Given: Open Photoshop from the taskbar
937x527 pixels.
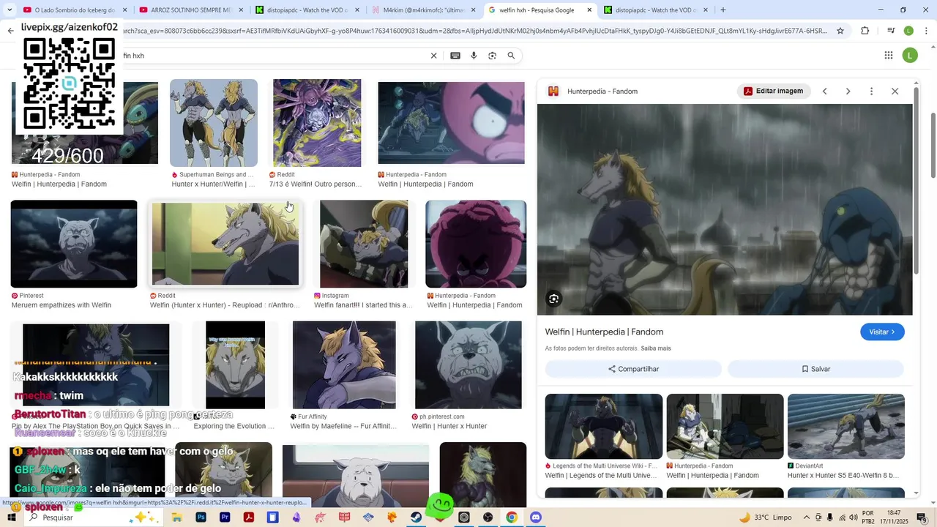Looking at the screenshot, I should click(x=201, y=517).
